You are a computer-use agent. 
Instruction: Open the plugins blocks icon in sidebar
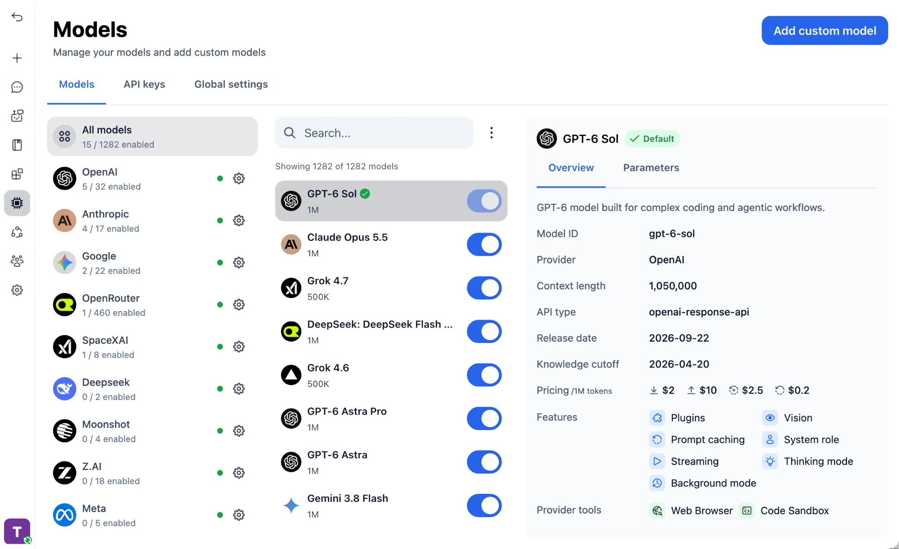[x=17, y=174]
